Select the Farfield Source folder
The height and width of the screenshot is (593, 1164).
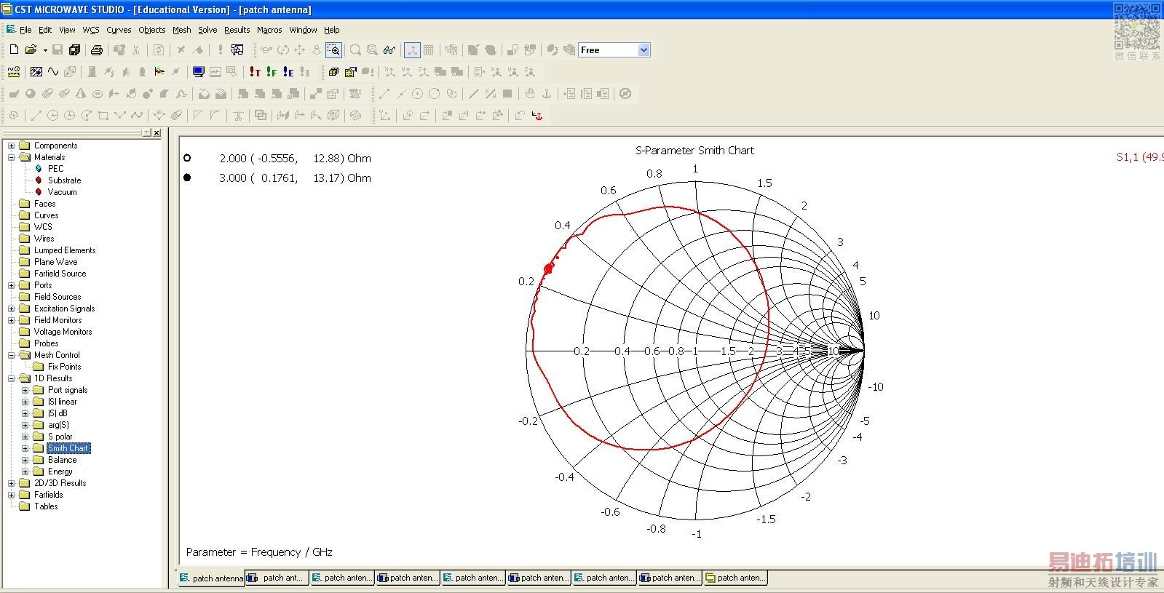(60, 274)
